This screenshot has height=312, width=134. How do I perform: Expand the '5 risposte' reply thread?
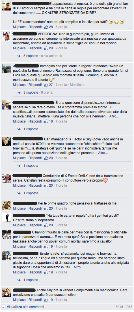[x=31, y=56]
